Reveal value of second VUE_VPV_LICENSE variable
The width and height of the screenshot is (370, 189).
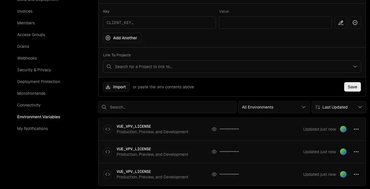click(214, 152)
